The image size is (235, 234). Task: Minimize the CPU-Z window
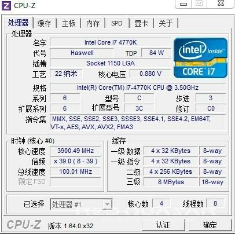pos(183,3)
